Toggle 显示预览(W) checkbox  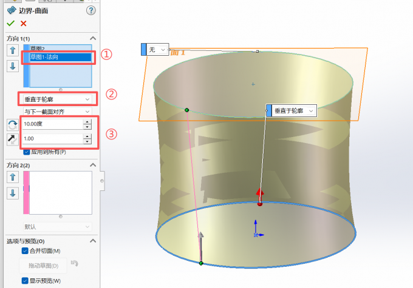click(x=25, y=281)
